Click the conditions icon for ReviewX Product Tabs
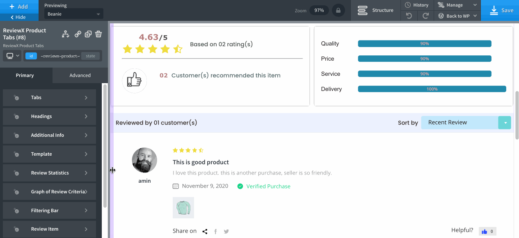 [66, 34]
